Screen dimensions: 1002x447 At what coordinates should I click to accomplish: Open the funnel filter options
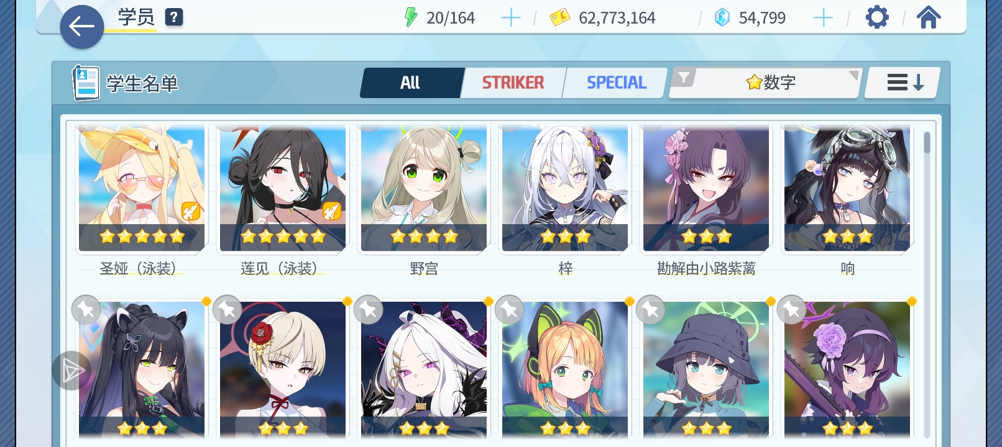click(x=684, y=78)
